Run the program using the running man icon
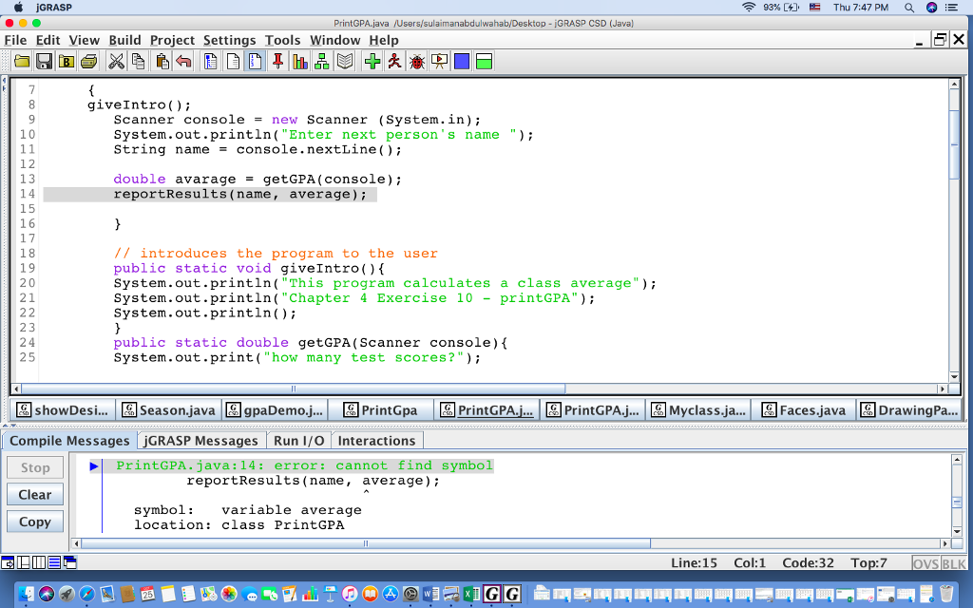The height and width of the screenshot is (608, 973). (394, 61)
